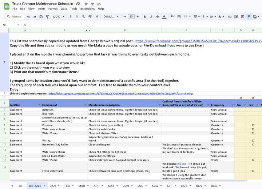Open the DETAILS tab dropdown arrow
This screenshot has width=262, height=189.
44,186
